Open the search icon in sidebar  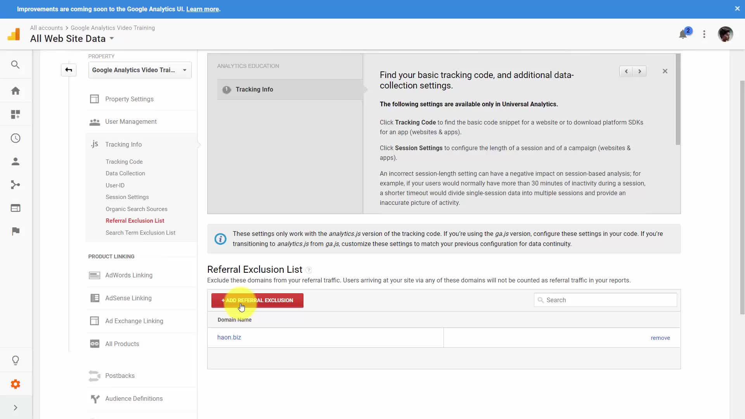[15, 64]
